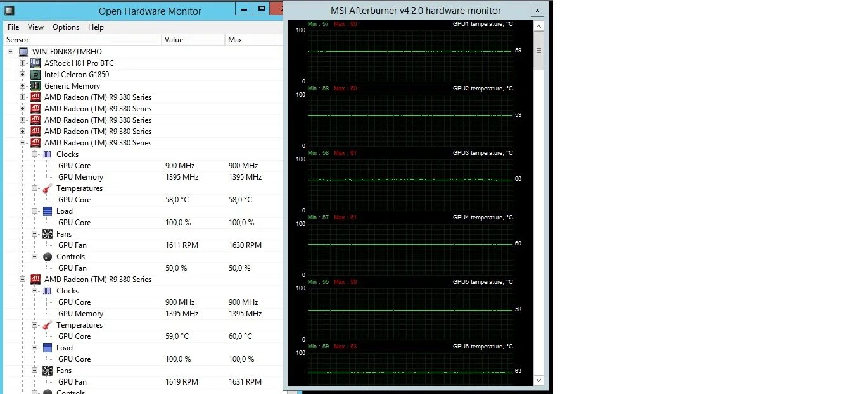
Task: Select the ASRock H81 Pro BTC row
Action: 144,63
